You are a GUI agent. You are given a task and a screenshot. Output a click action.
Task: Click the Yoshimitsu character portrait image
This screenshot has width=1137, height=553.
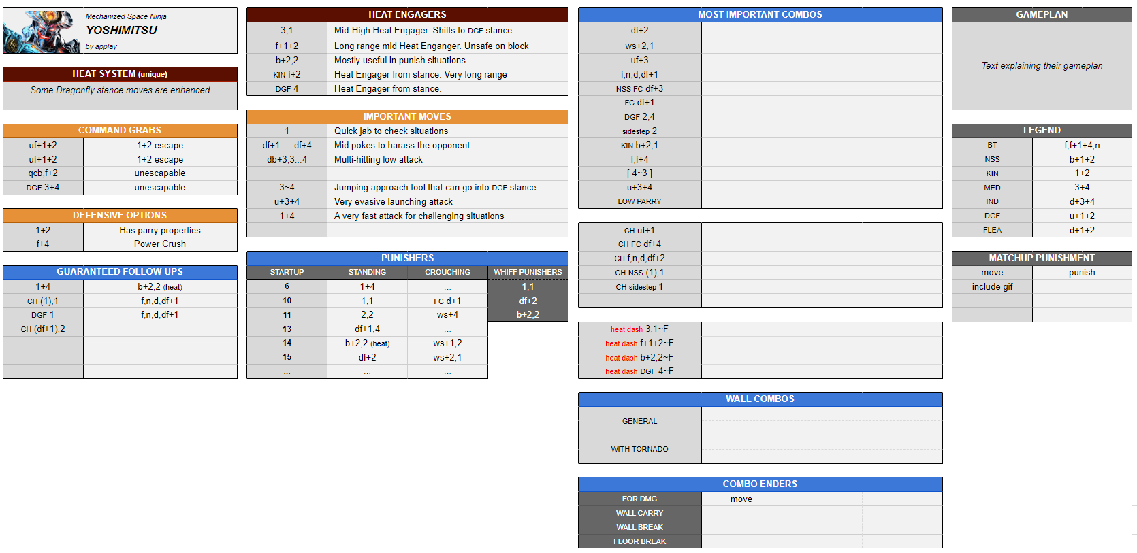click(x=42, y=31)
